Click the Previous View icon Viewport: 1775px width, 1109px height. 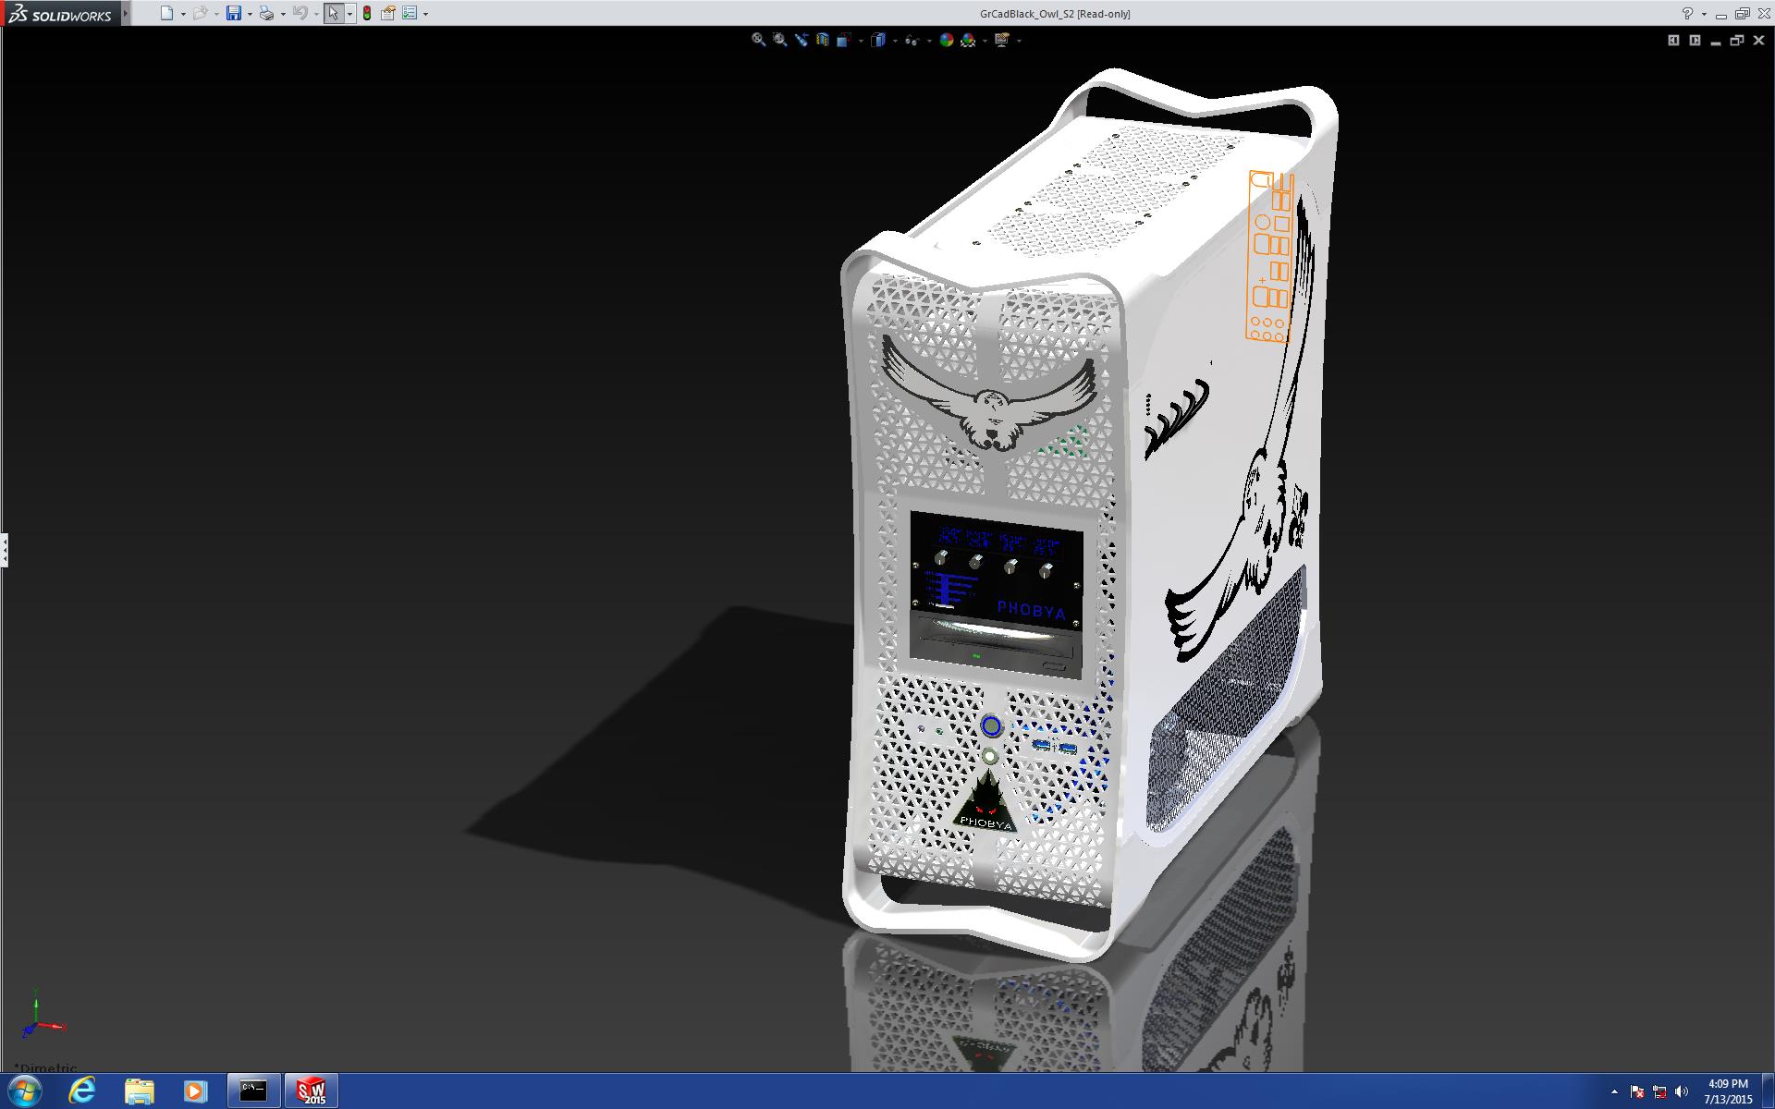(x=801, y=40)
